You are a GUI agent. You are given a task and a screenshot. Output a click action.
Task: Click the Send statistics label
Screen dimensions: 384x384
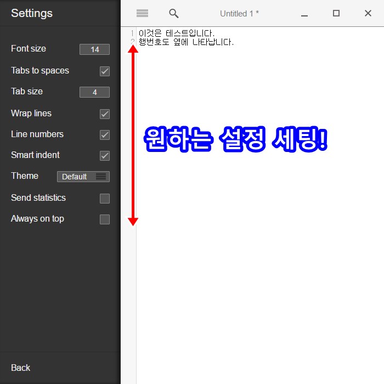[38, 197]
